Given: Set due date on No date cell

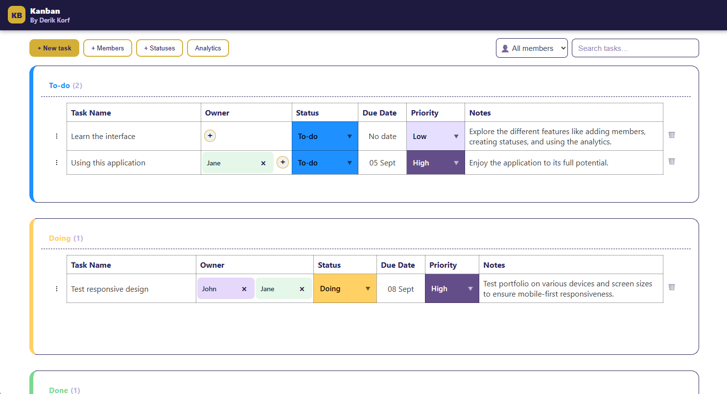Looking at the screenshot, I should click(382, 136).
